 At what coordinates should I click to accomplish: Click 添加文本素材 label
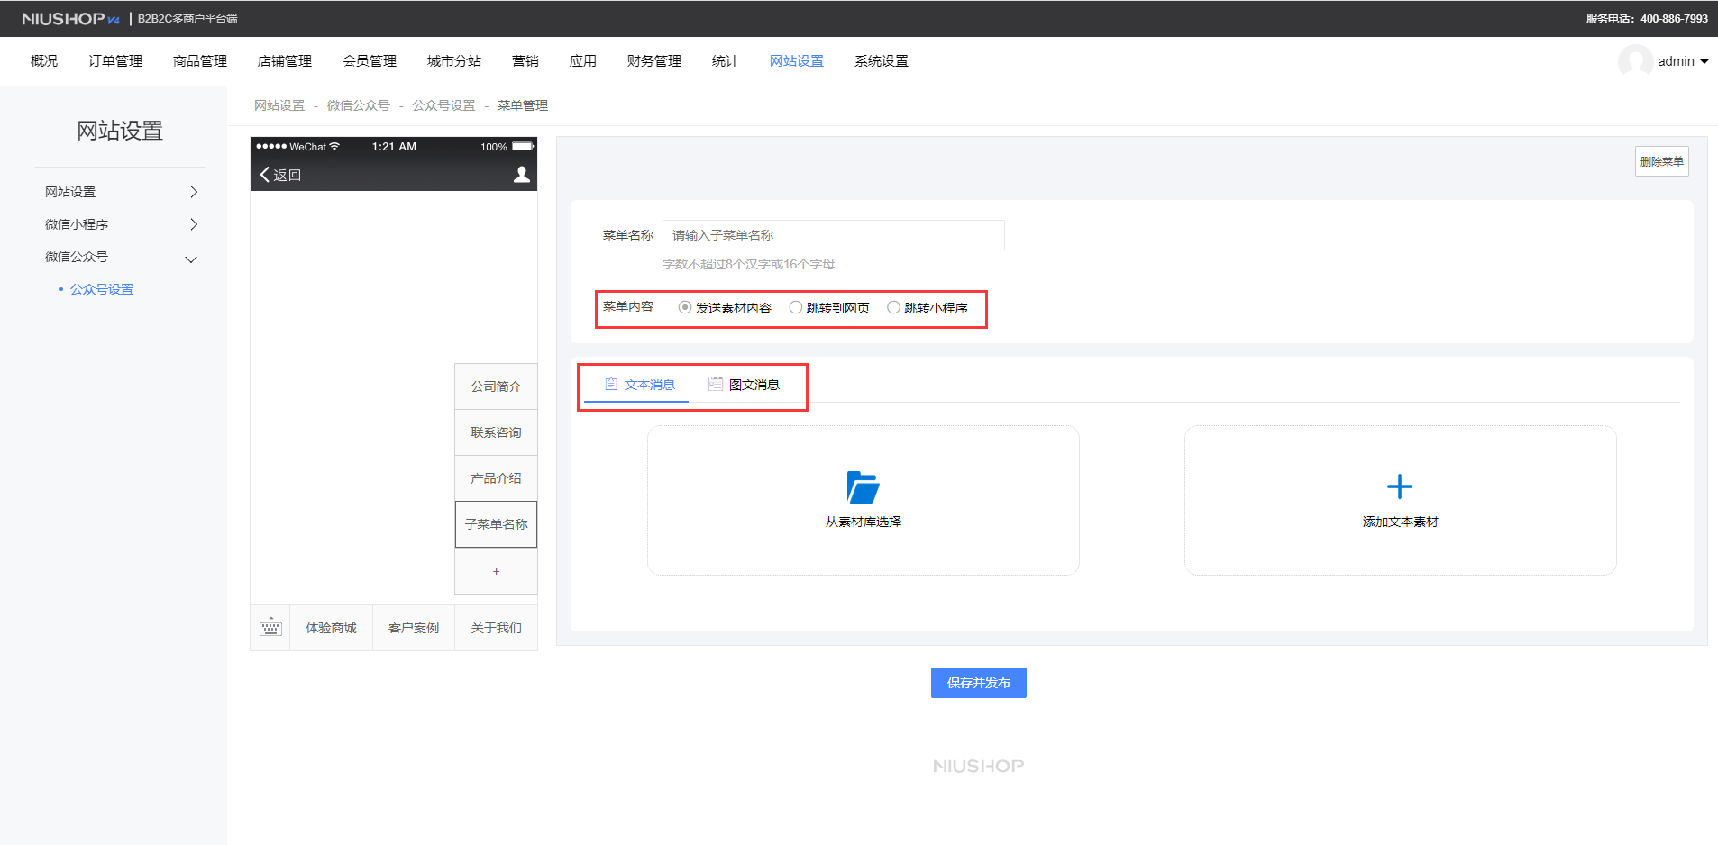(1401, 522)
